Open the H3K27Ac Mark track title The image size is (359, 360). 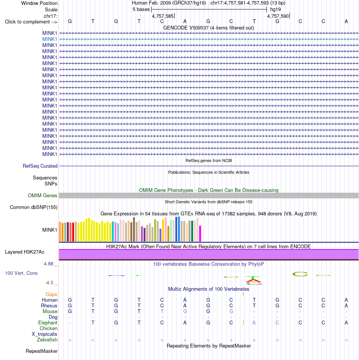pos(208,246)
